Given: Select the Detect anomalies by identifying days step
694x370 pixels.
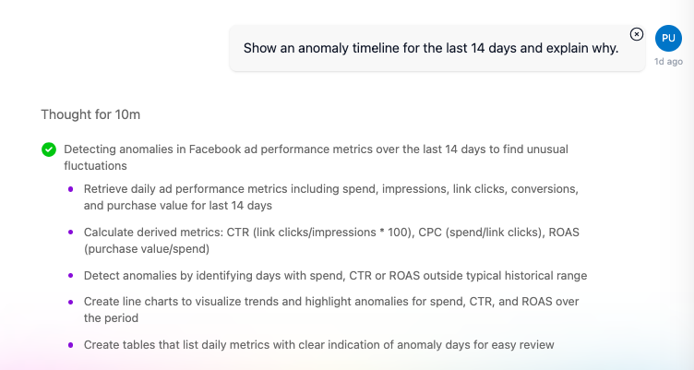Looking at the screenshot, I should coord(335,276).
